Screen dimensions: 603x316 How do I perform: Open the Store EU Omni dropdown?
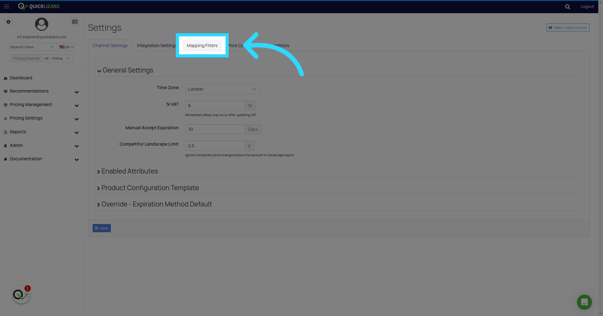click(x=32, y=47)
